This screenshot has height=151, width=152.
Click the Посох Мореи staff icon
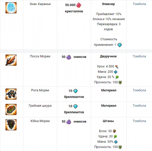click(11, 60)
